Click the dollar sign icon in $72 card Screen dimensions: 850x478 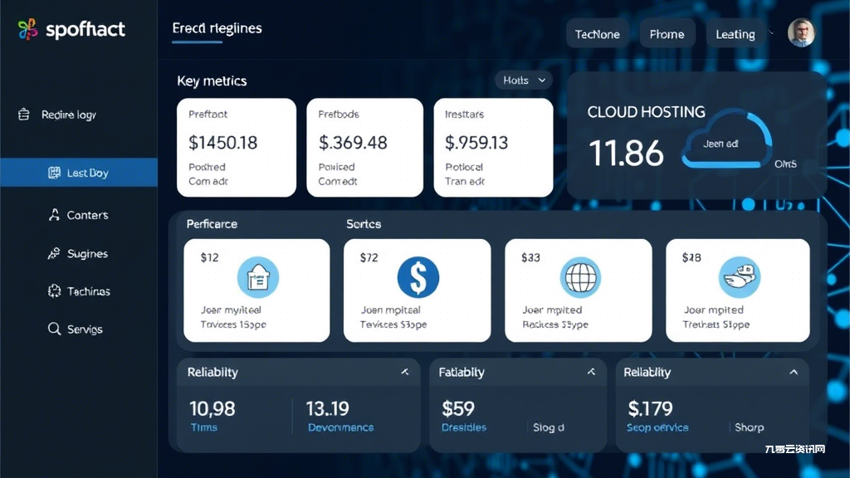click(418, 277)
